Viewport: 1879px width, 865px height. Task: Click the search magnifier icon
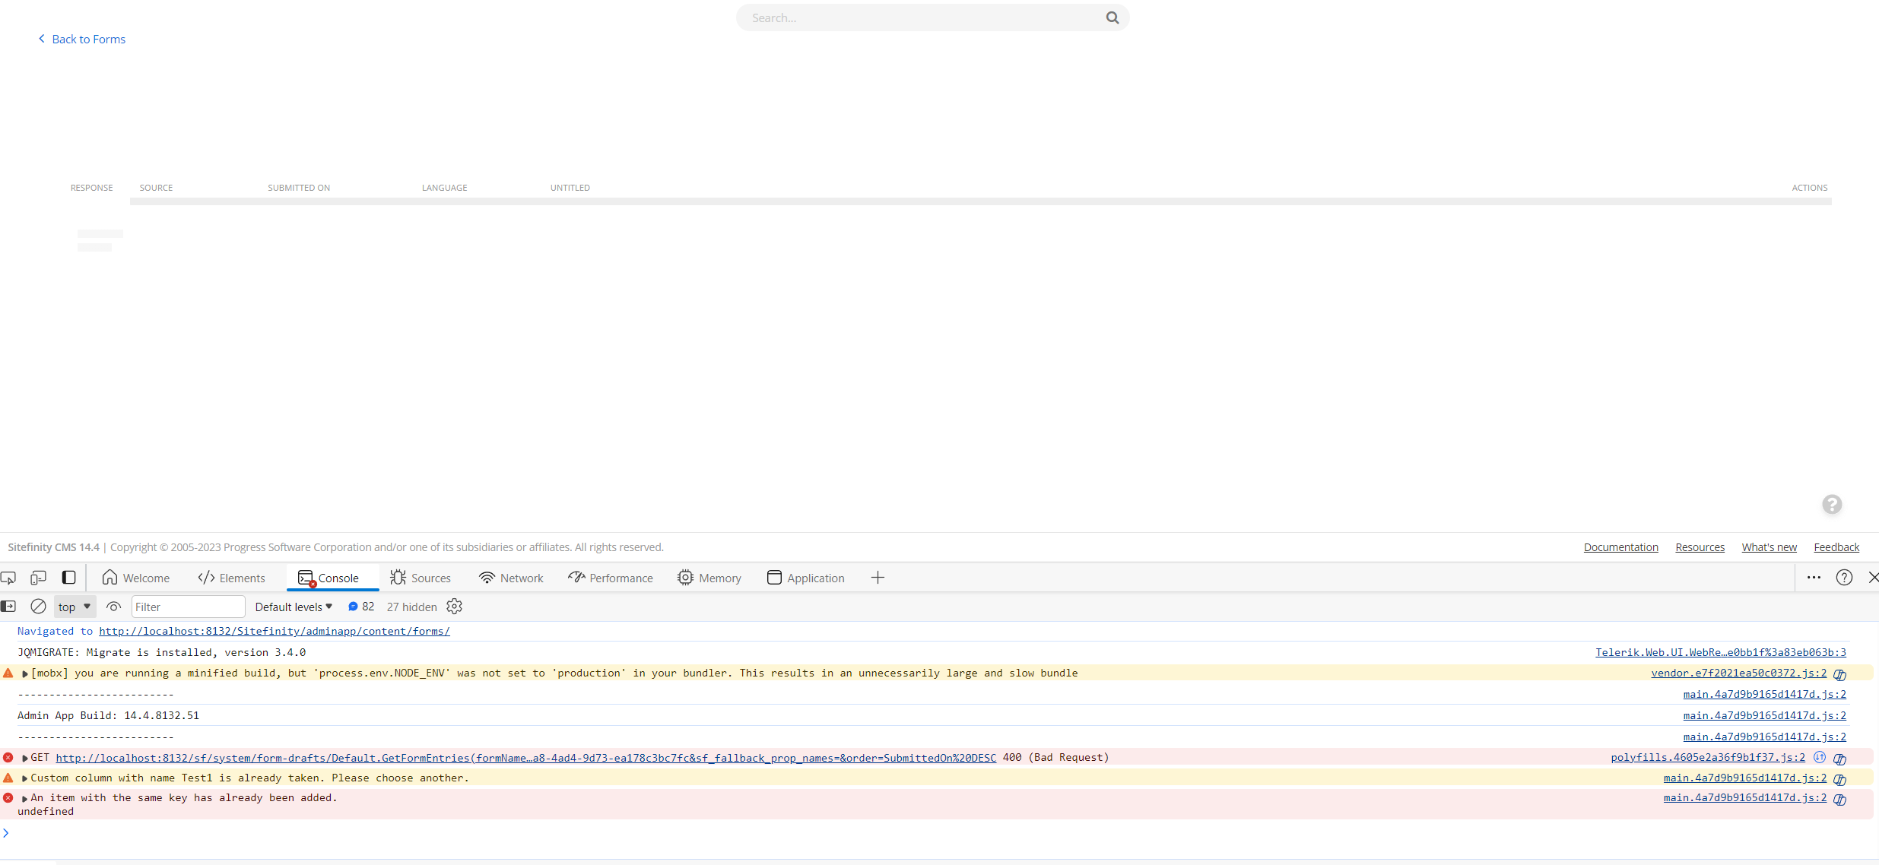pos(1112,17)
